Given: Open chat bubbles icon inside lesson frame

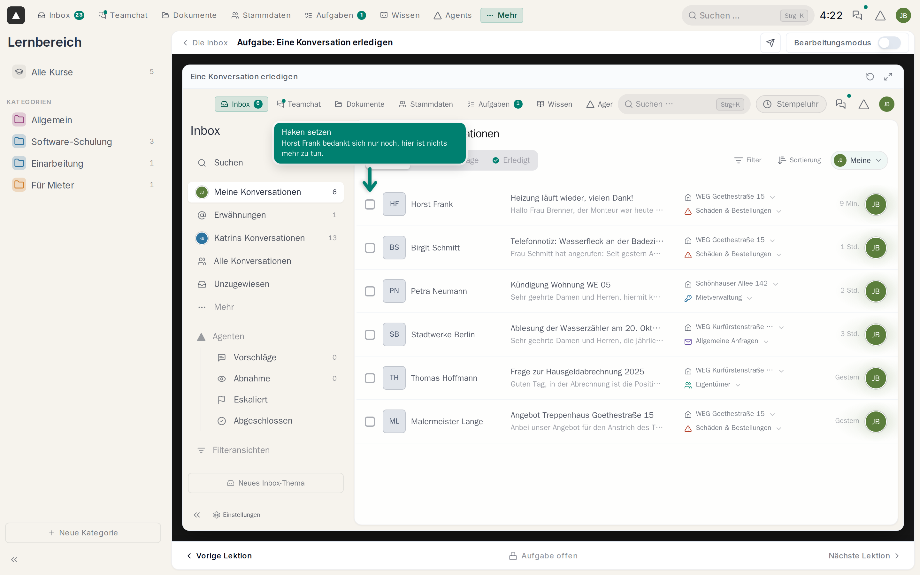Looking at the screenshot, I should (840, 104).
